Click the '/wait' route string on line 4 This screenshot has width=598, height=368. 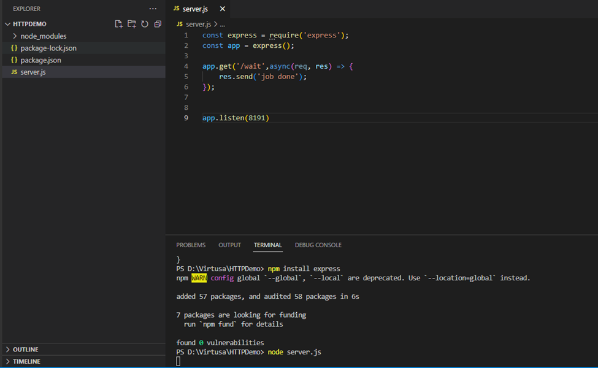click(x=251, y=66)
